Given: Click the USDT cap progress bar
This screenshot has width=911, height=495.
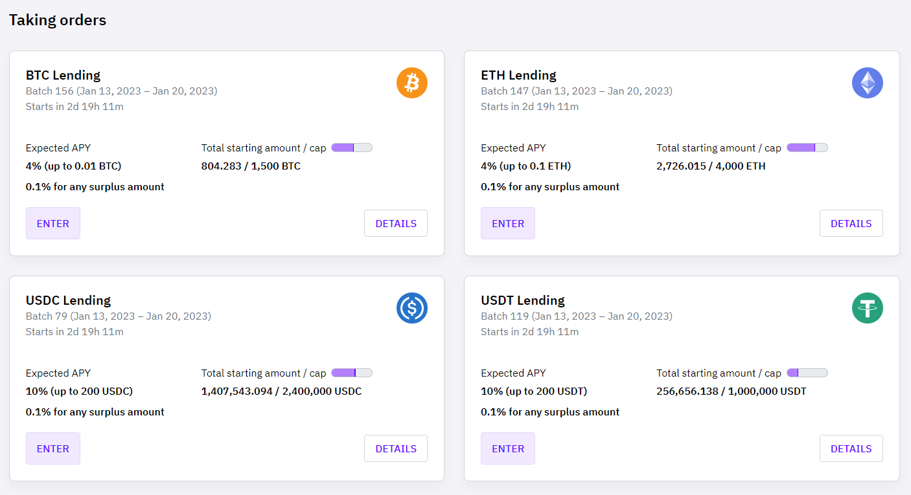Looking at the screenshot, I should (x=807, y=372).
